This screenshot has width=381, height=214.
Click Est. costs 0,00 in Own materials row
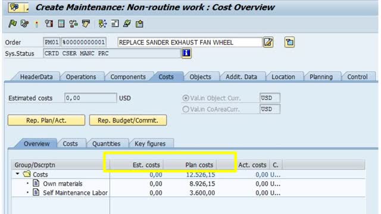[x=156, y=184]
